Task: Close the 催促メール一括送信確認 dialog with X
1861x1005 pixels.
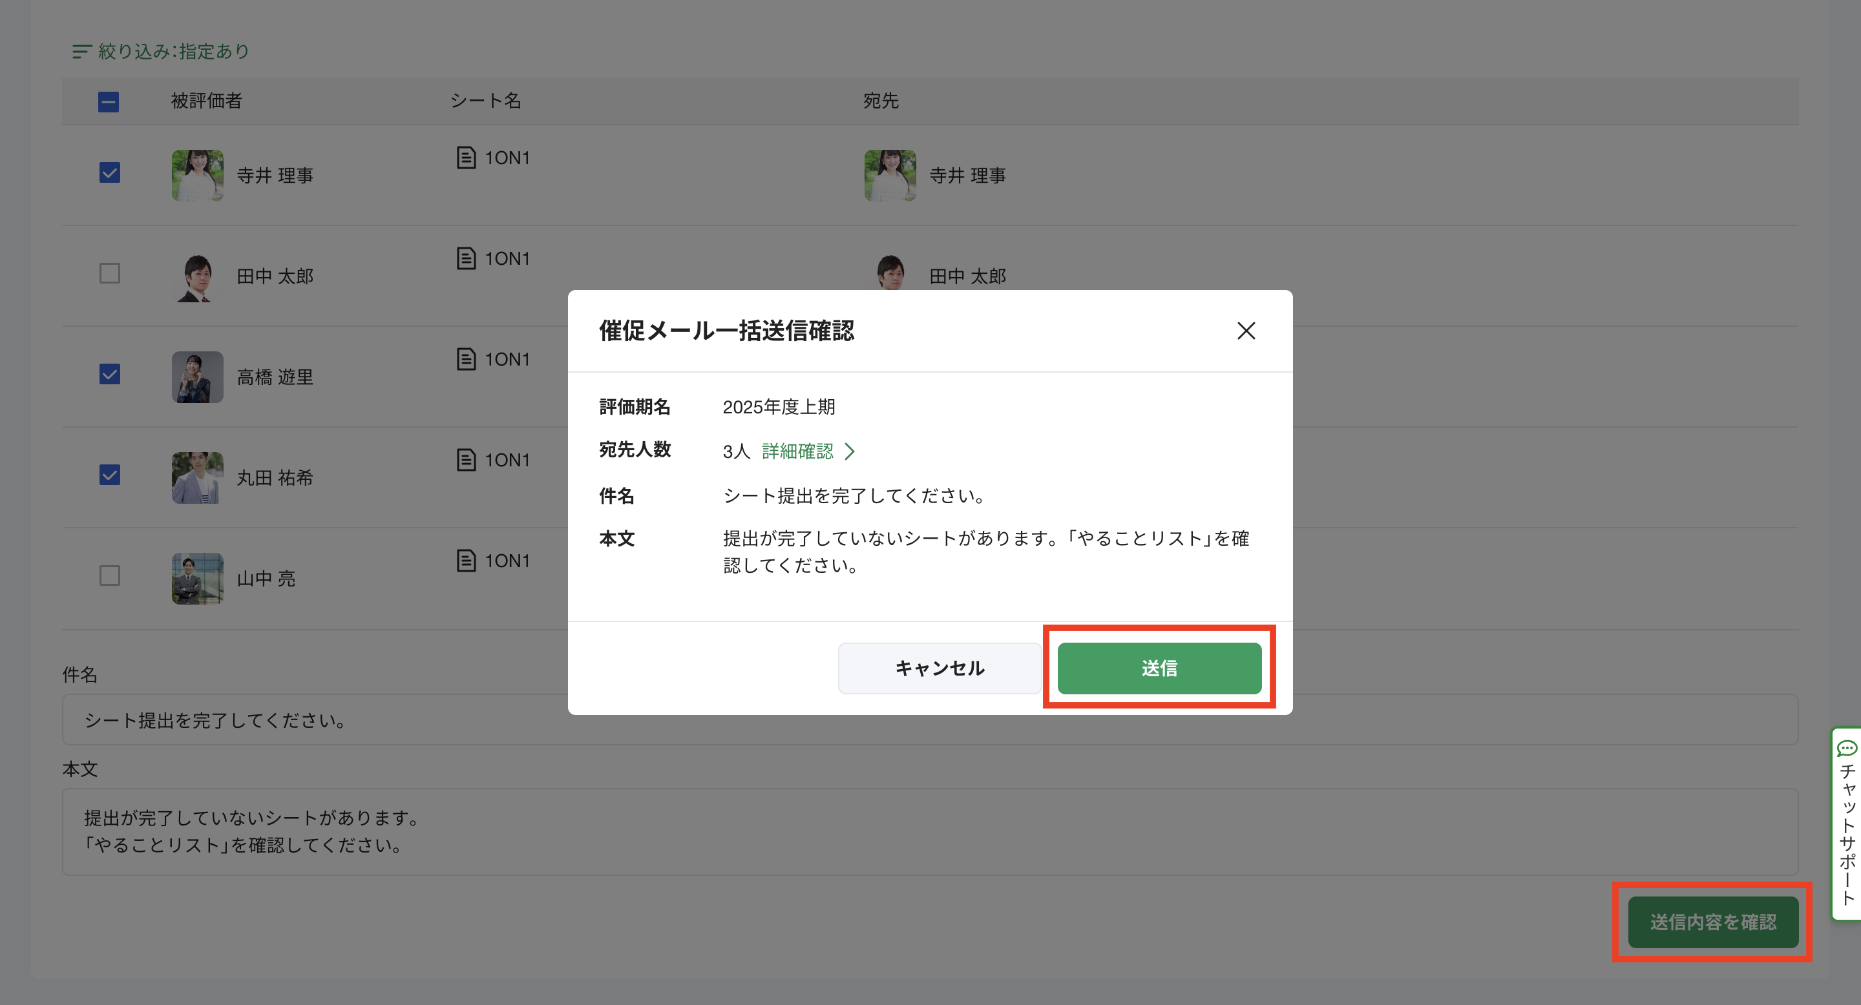Action: click(x=1245, y=331)
